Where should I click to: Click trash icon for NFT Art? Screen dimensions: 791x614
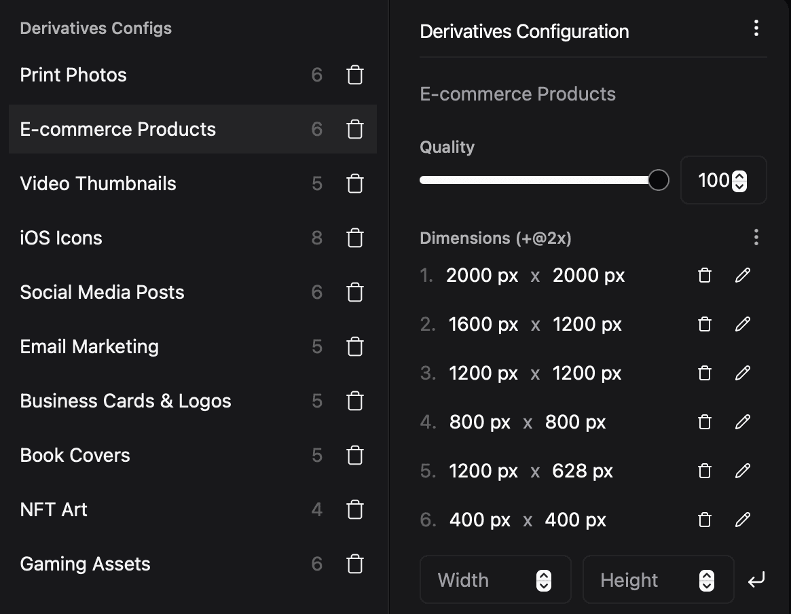[354, 509]
